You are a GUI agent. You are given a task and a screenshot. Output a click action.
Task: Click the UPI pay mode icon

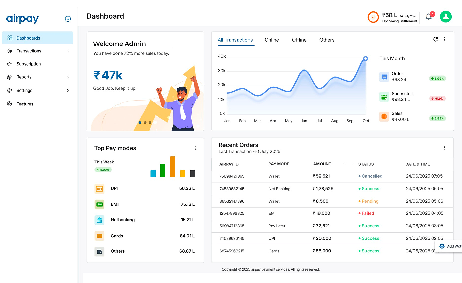coord(99,189)
